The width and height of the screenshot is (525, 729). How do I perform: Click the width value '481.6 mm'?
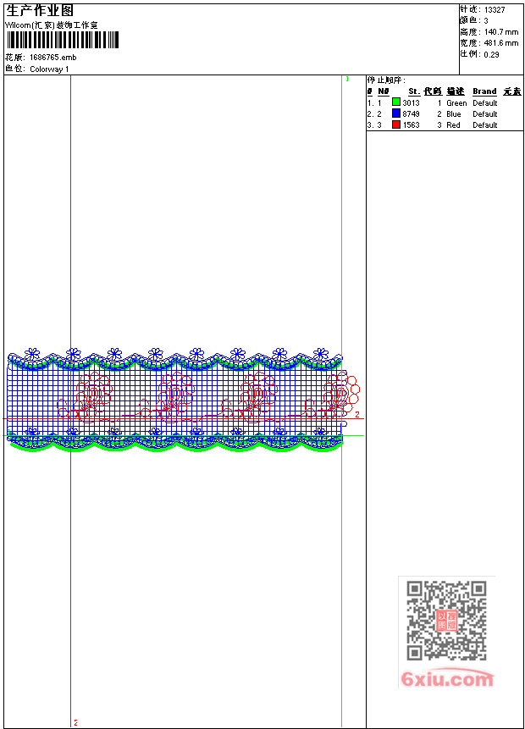click(501, 43)
